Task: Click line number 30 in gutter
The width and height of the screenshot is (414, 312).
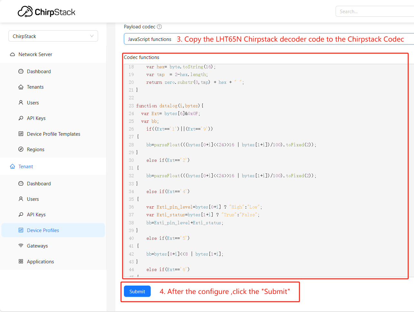Action: pos(131,160)
